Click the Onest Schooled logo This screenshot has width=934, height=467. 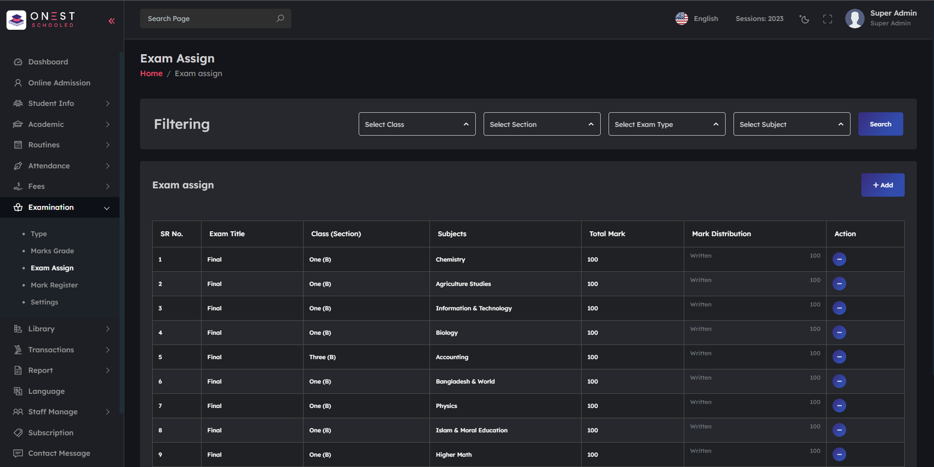(40, 20)
